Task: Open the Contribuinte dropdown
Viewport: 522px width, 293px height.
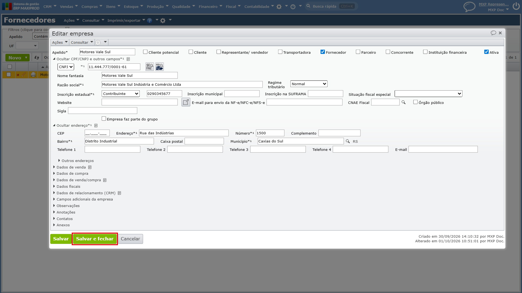Action: [x=121, y=94]
